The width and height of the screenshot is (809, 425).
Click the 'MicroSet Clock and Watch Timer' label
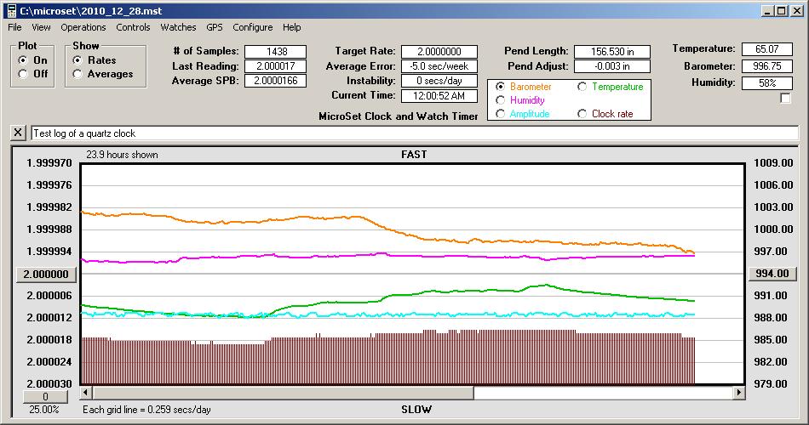pos(399,116)
